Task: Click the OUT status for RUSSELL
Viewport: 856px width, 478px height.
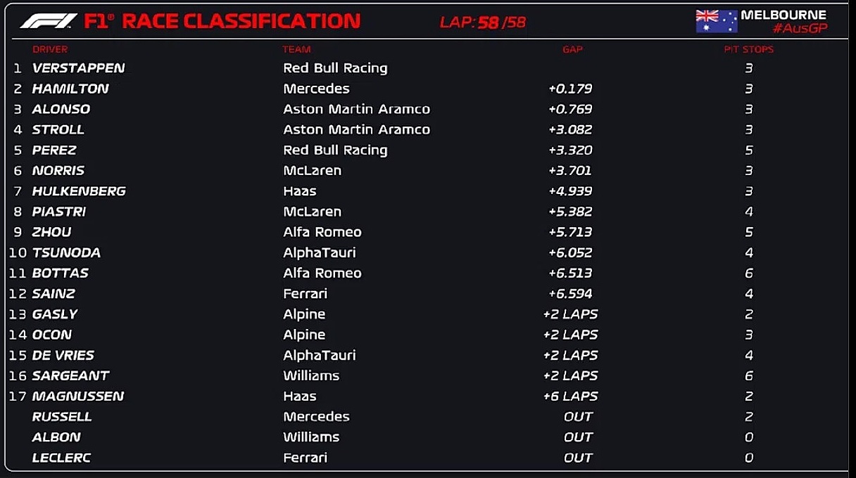Action: pyautogui.click(x=578, y=416)
